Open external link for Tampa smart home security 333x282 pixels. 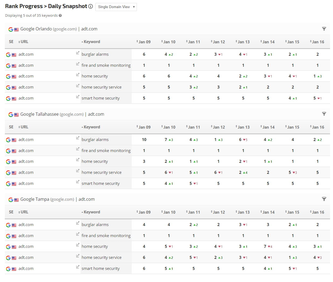click(78, 267)
